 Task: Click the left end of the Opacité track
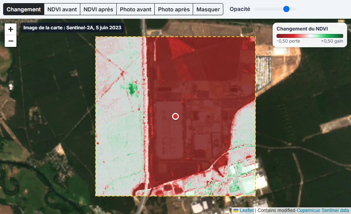pyautogui.click(x=255, y=9)
